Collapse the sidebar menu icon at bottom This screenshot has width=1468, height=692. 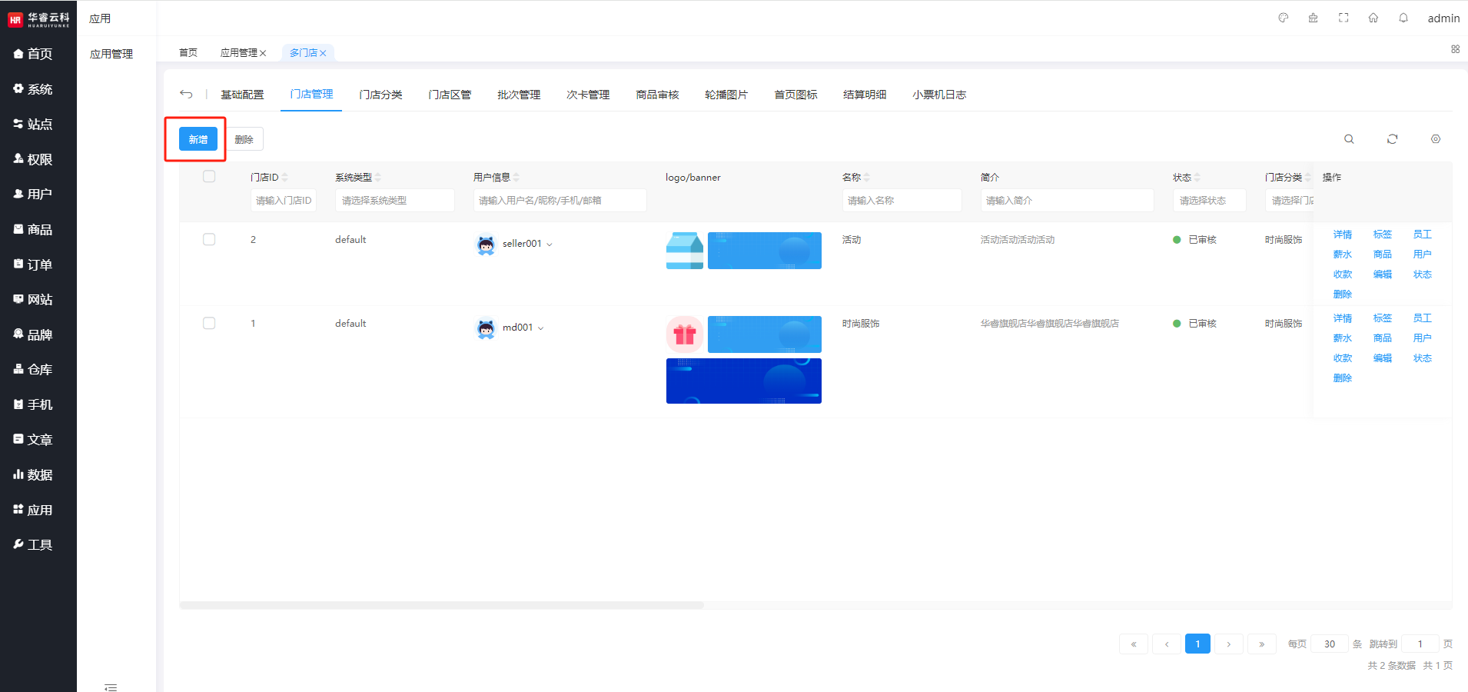point(111,687)
